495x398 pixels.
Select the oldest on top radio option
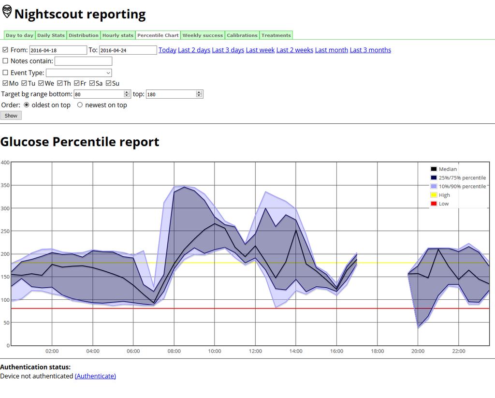[27, 105]
